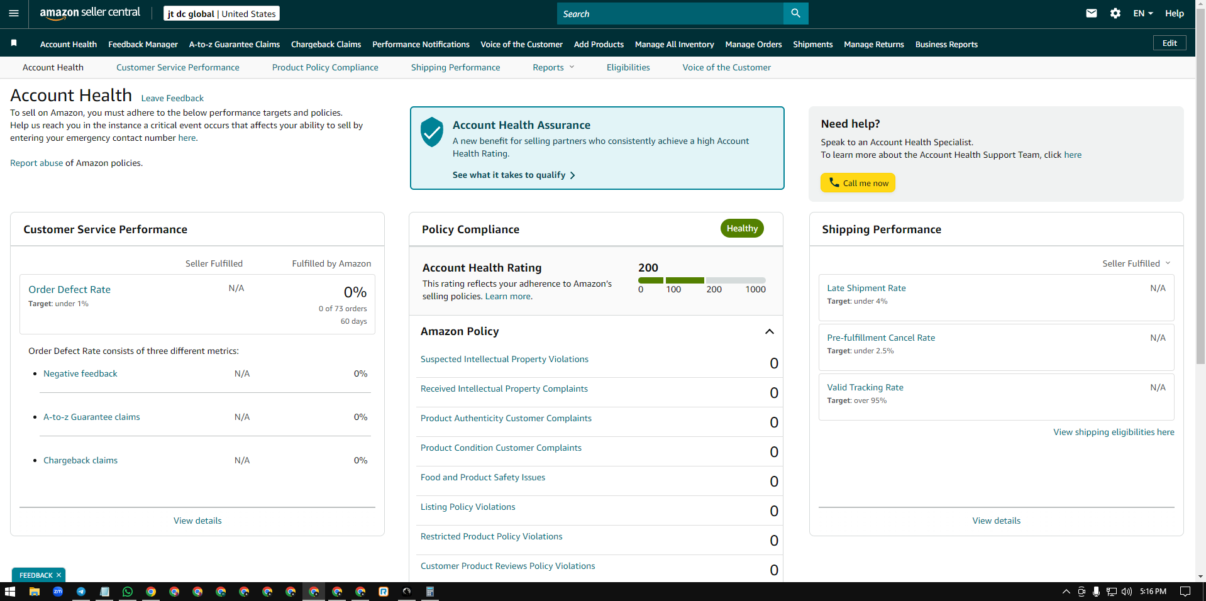
Task: Open Manage All Inventory nav item
Action: coord(675,44)
